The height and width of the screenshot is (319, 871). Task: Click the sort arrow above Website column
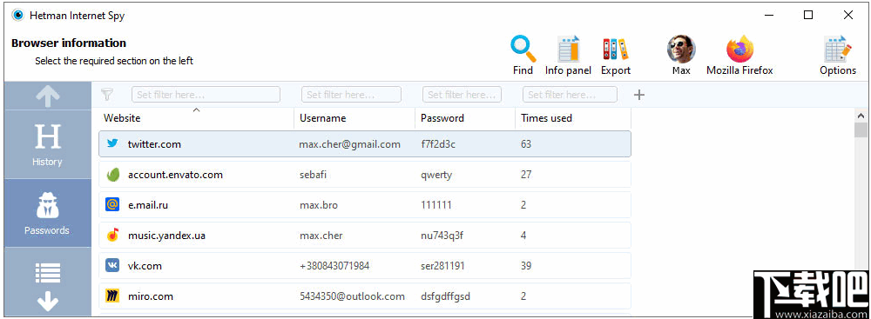(x=196, y=110)
